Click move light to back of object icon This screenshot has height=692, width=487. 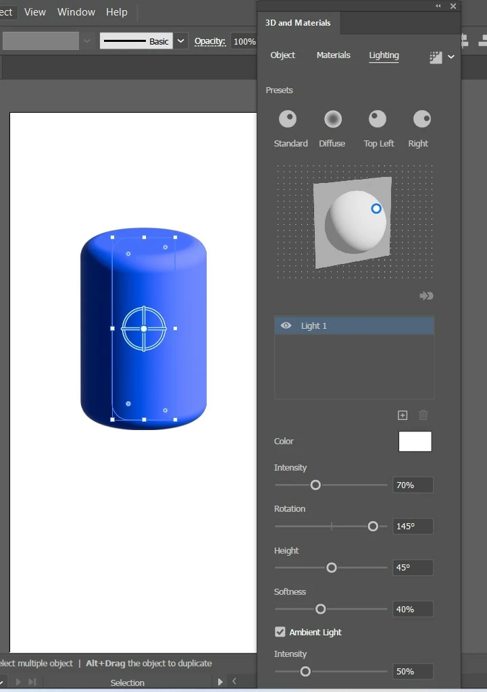[426, 296]
